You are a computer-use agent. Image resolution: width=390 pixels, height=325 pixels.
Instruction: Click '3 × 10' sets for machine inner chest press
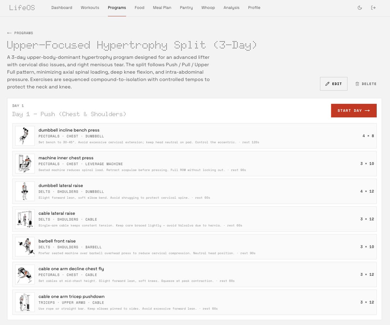click(367, 164)
